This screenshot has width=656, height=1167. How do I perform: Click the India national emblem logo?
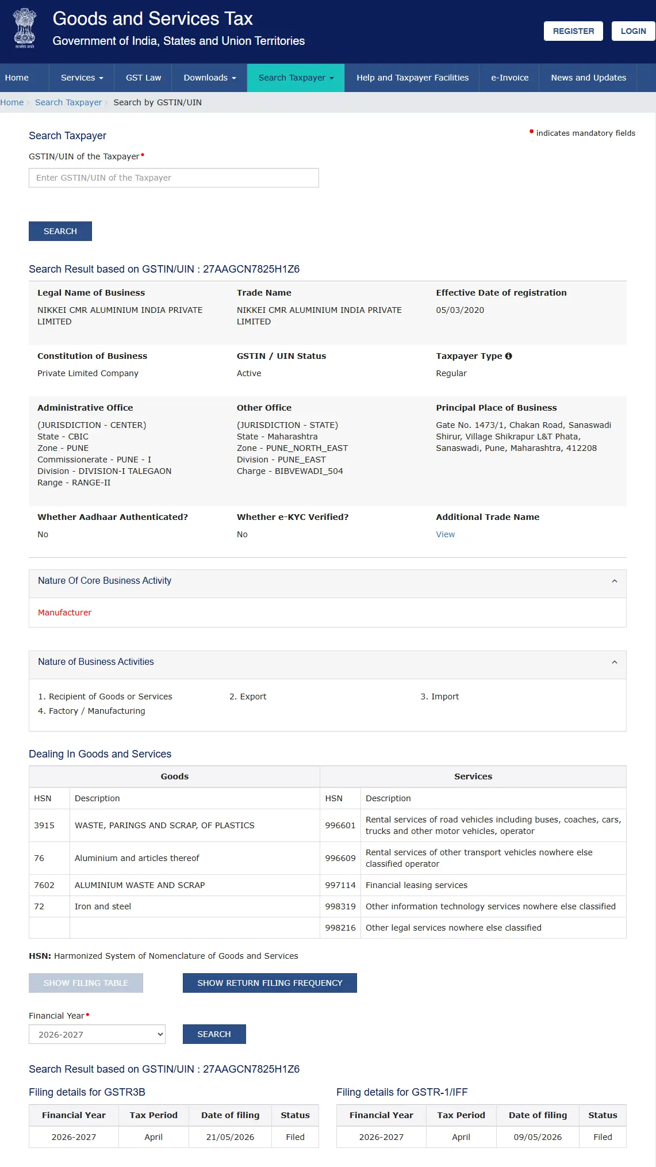pos(24,28)
